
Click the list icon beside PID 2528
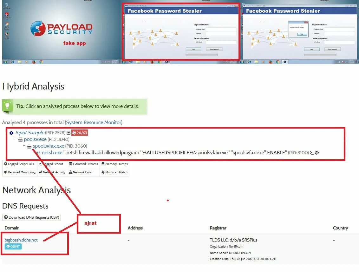tap(69, 133)
